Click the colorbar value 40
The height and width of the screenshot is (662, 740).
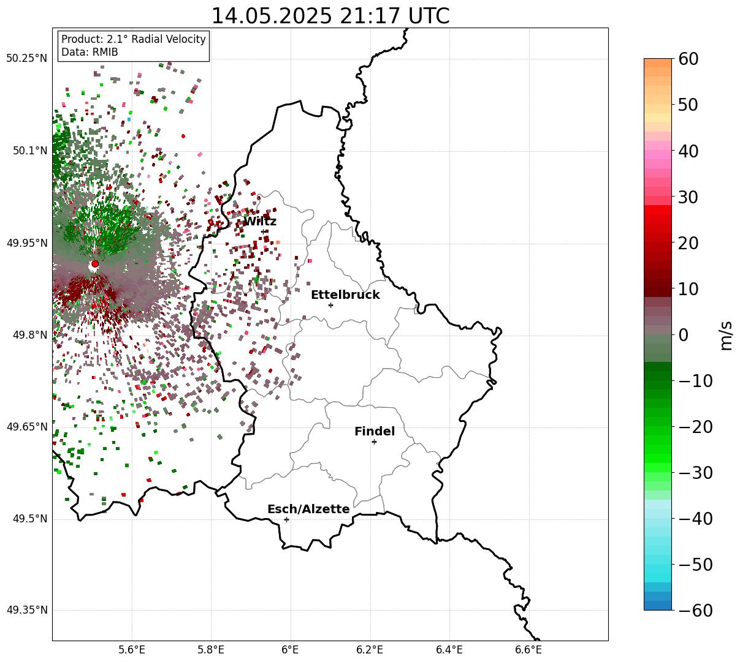pos(689,151)
